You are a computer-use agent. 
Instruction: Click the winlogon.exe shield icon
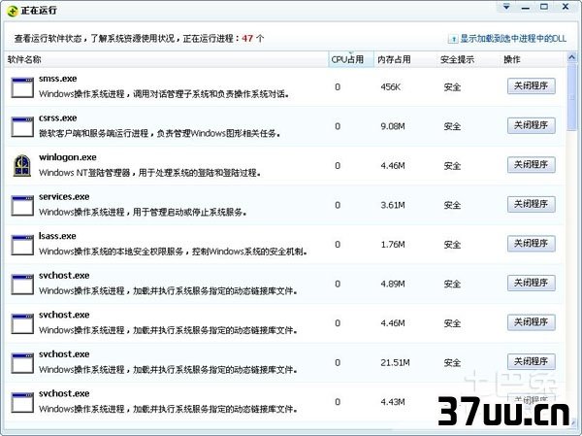coord(22,165)
